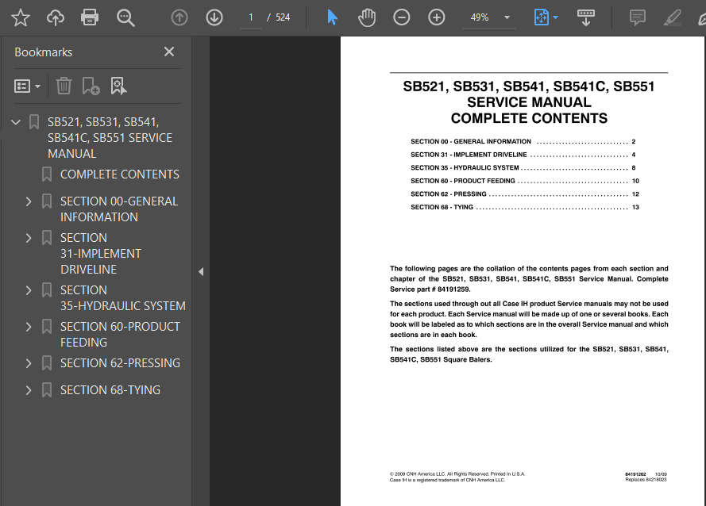Find the current bookmark

[x=118, y=86]
